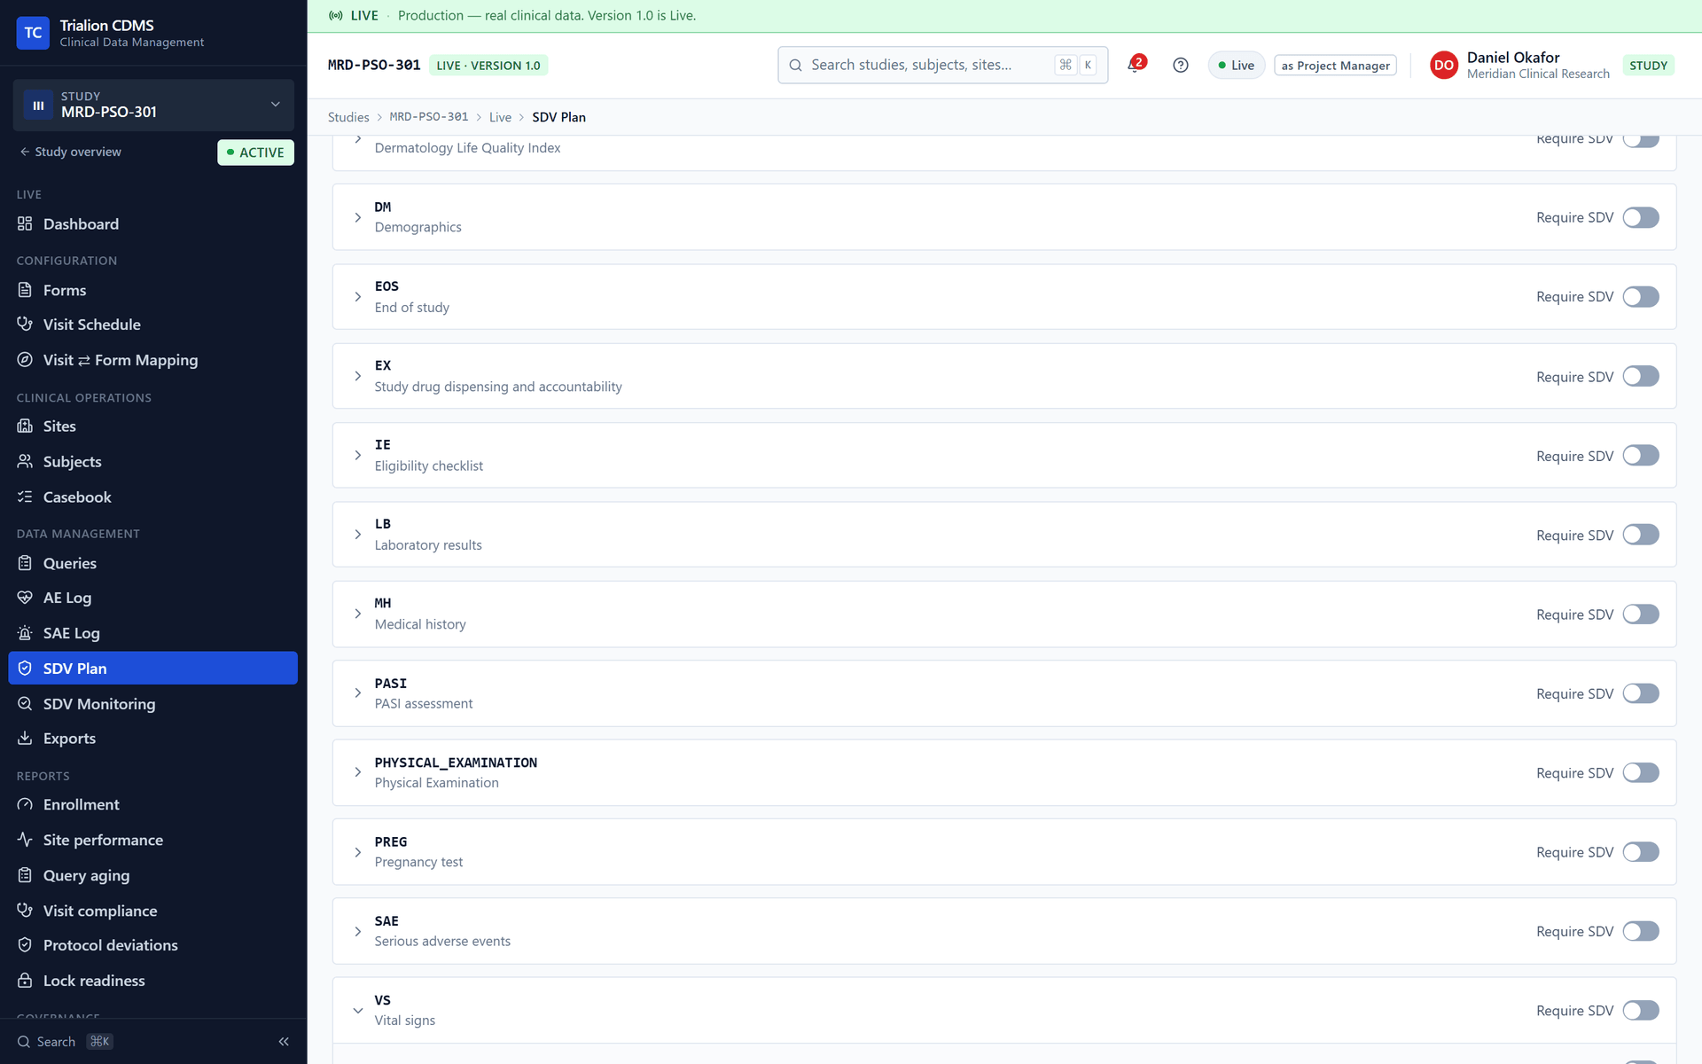1702x1064 pixels.
Task: Click the Queries clipboard icon
Action: pyautogui.click(x=25, y=563)
